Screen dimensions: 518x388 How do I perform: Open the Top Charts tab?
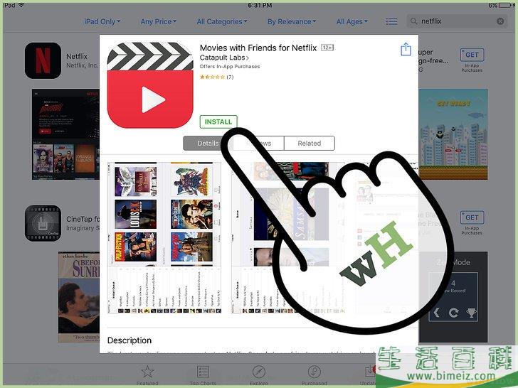click(203, 375)
